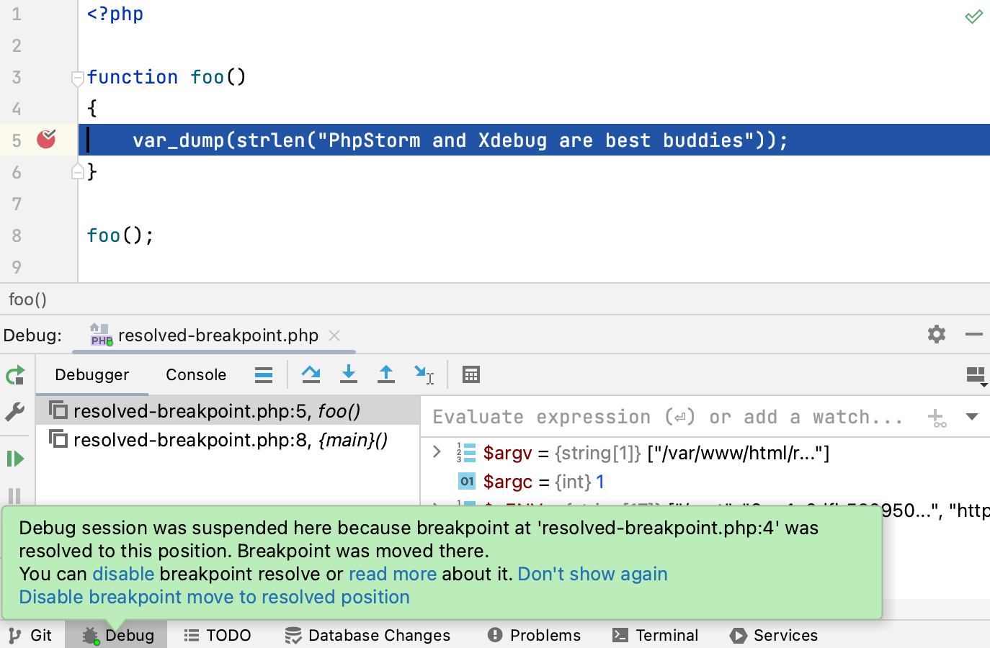
Task: Expand the $_ENV variable
Action: click(x=435, y=510)
